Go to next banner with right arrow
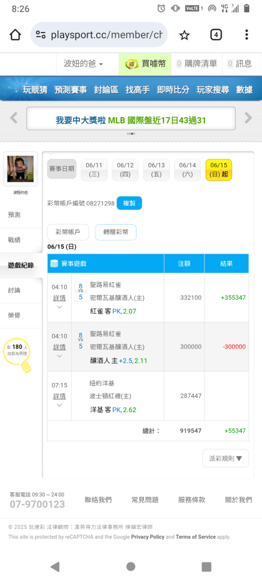This screenshot has height=582, width=262. tap(248, 118)
